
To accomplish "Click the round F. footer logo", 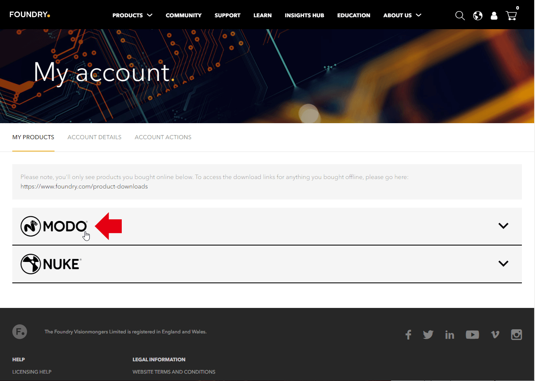I will coord(20,331).
